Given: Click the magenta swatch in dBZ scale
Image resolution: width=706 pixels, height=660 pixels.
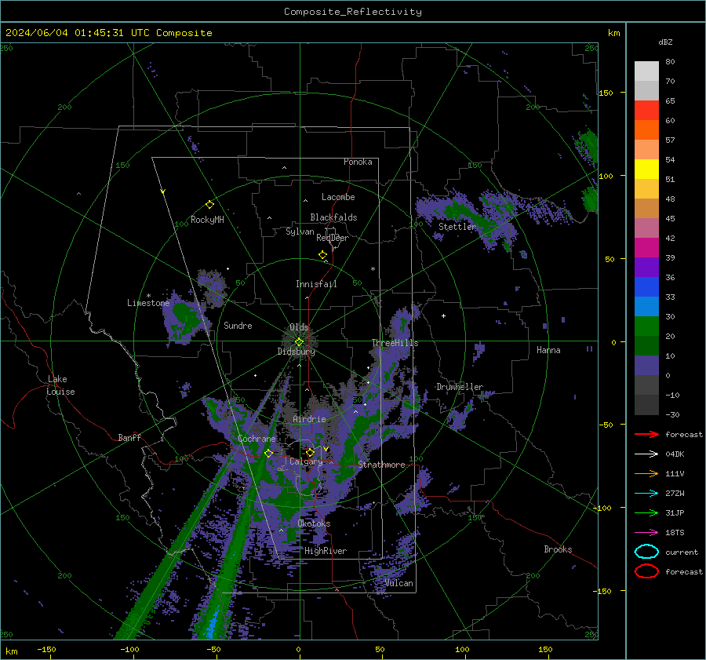Looking at the screenshot, I should (x=646, y=248).
